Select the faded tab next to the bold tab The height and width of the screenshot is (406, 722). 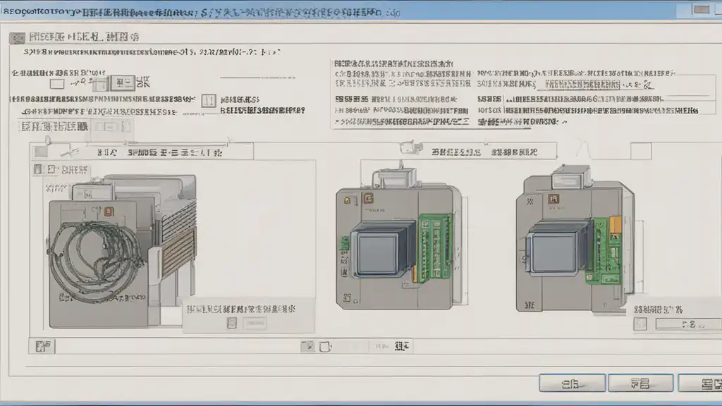[111, 126]
